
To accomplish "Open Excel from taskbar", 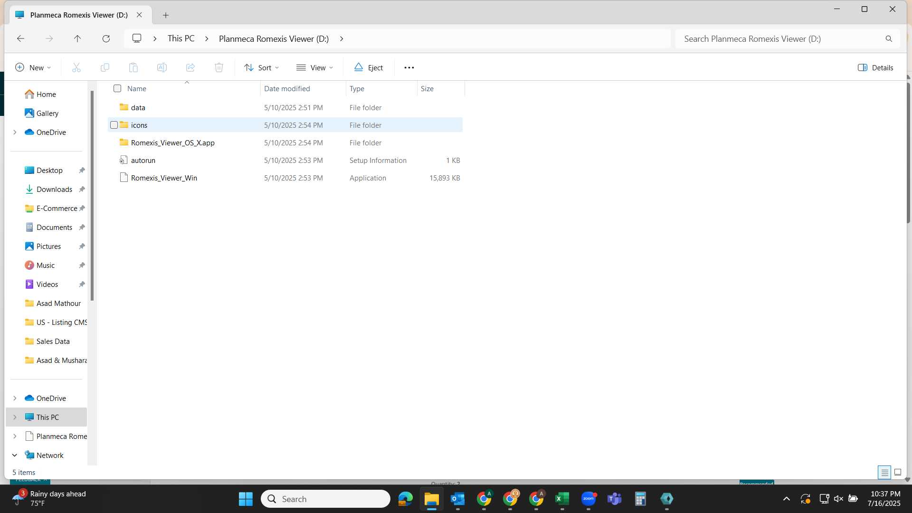I will 562,499.
